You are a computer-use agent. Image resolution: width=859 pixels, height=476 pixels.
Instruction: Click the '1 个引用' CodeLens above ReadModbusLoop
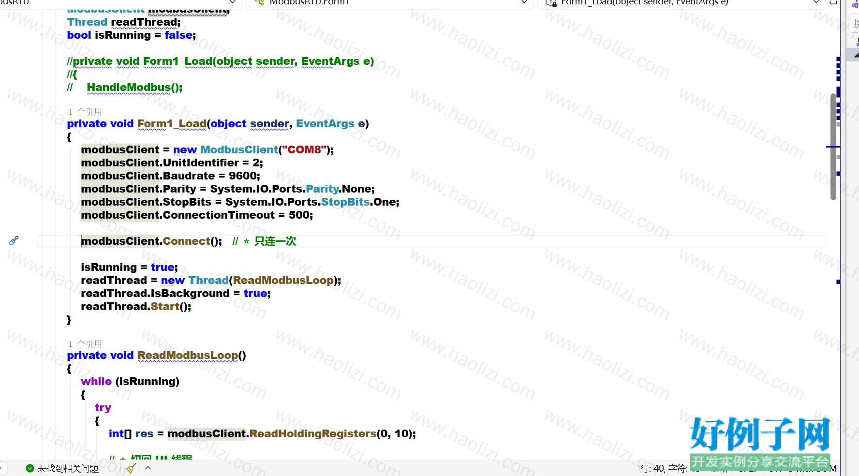click(85, 344)
